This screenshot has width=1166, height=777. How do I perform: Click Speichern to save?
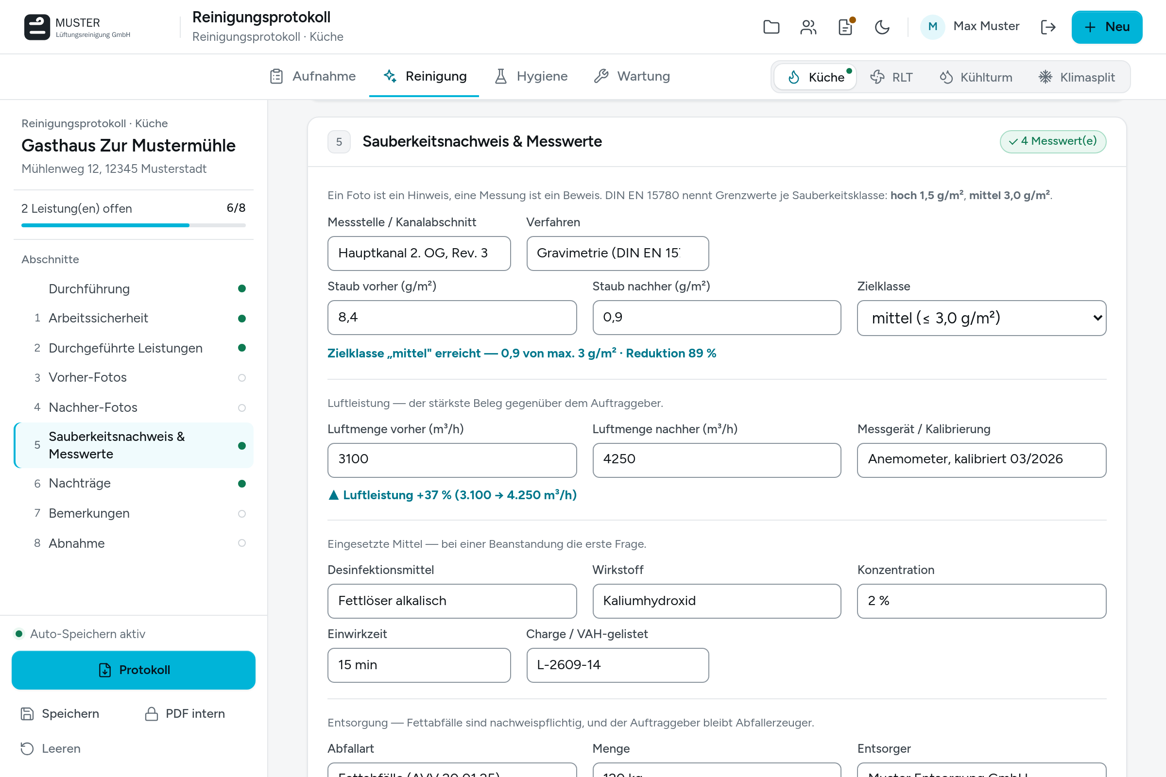click(60, 713)
